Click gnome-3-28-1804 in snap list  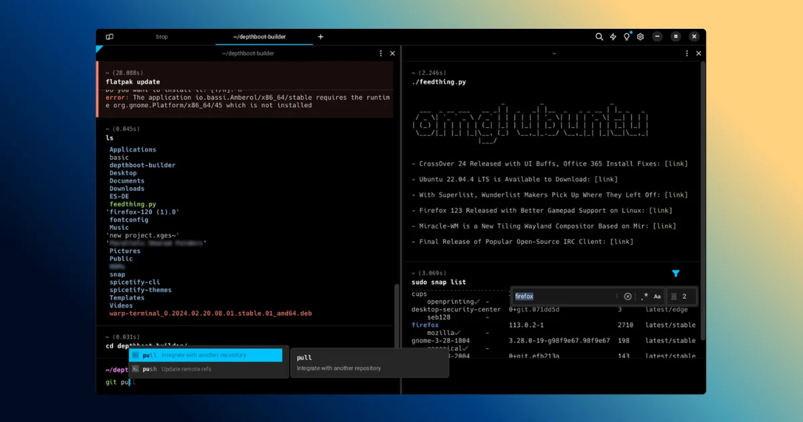click(x=441, y=340)
